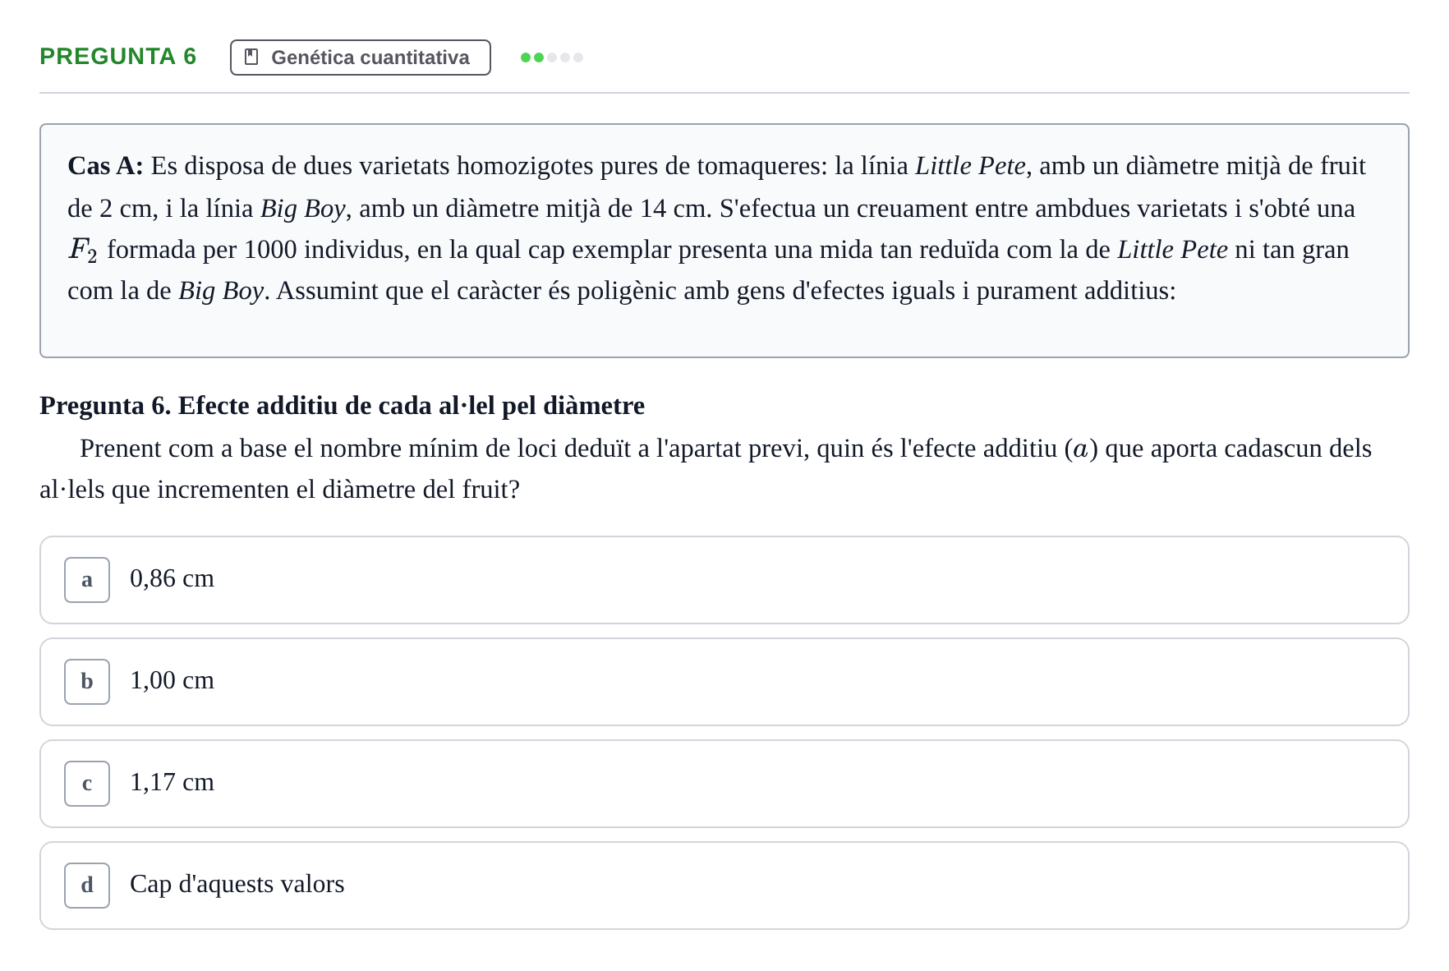Click the Cas A statement box
Viewport: 1449px width, 971px height.
[x=724, y=241]
